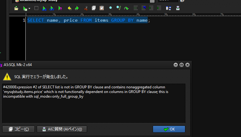Click AIに質問 (AIペイン) button
Image resolution: width=241 pixels, height=137 pixels.
click(x=62, y=129)
